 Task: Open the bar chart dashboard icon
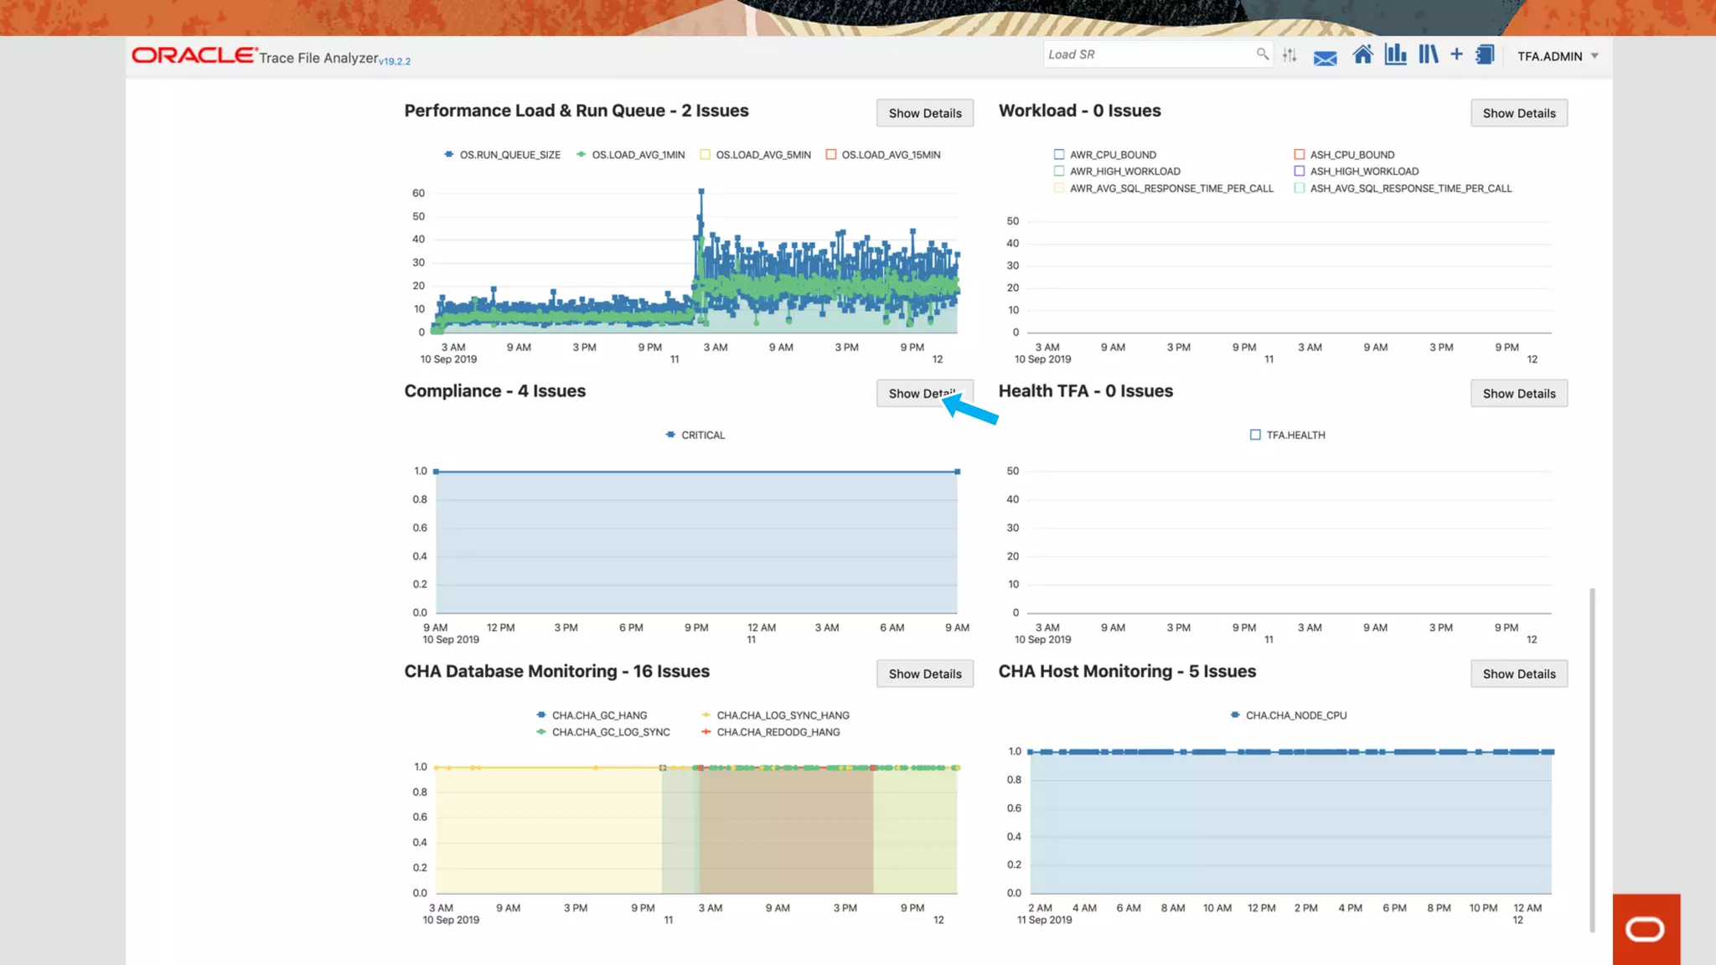click(x=1395, y=55)
